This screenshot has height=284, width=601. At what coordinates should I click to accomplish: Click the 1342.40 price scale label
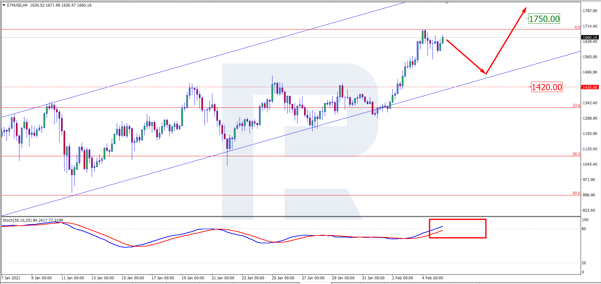[590, 103]
